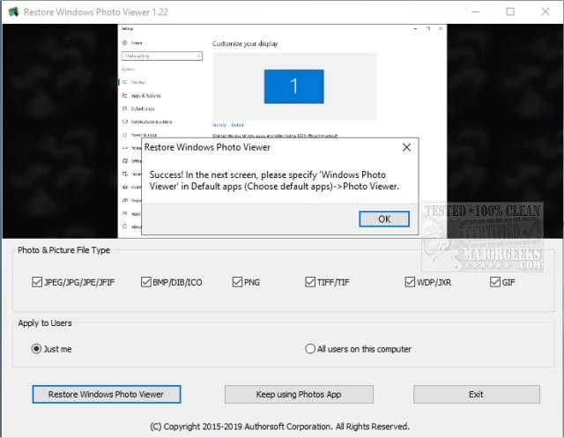The height and width of the screenshot is (438, 564).
Task: Click Keep using Photos App button
Action: coord(299,394)
